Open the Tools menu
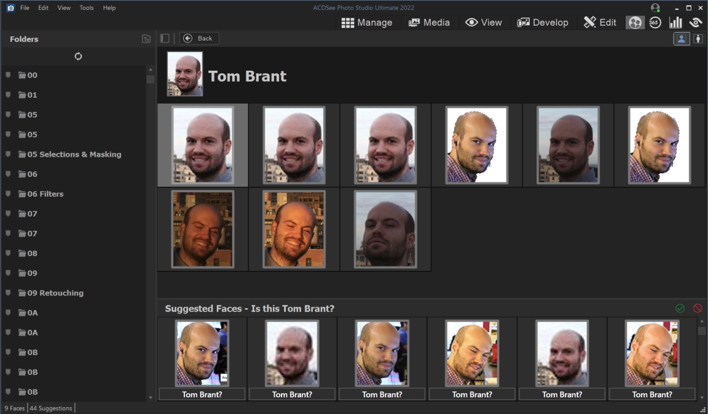 pos(87,8)
